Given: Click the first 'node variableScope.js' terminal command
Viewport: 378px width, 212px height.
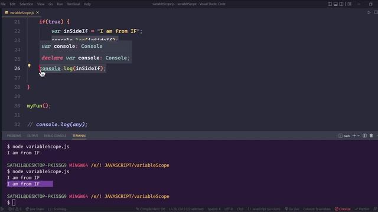Looking at the screenshot, I should (x=41, y=147).
